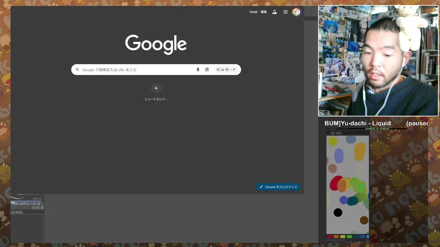This screenshot has height=247, width=440.
Task: Switch to AI モード
Action: 226,70
